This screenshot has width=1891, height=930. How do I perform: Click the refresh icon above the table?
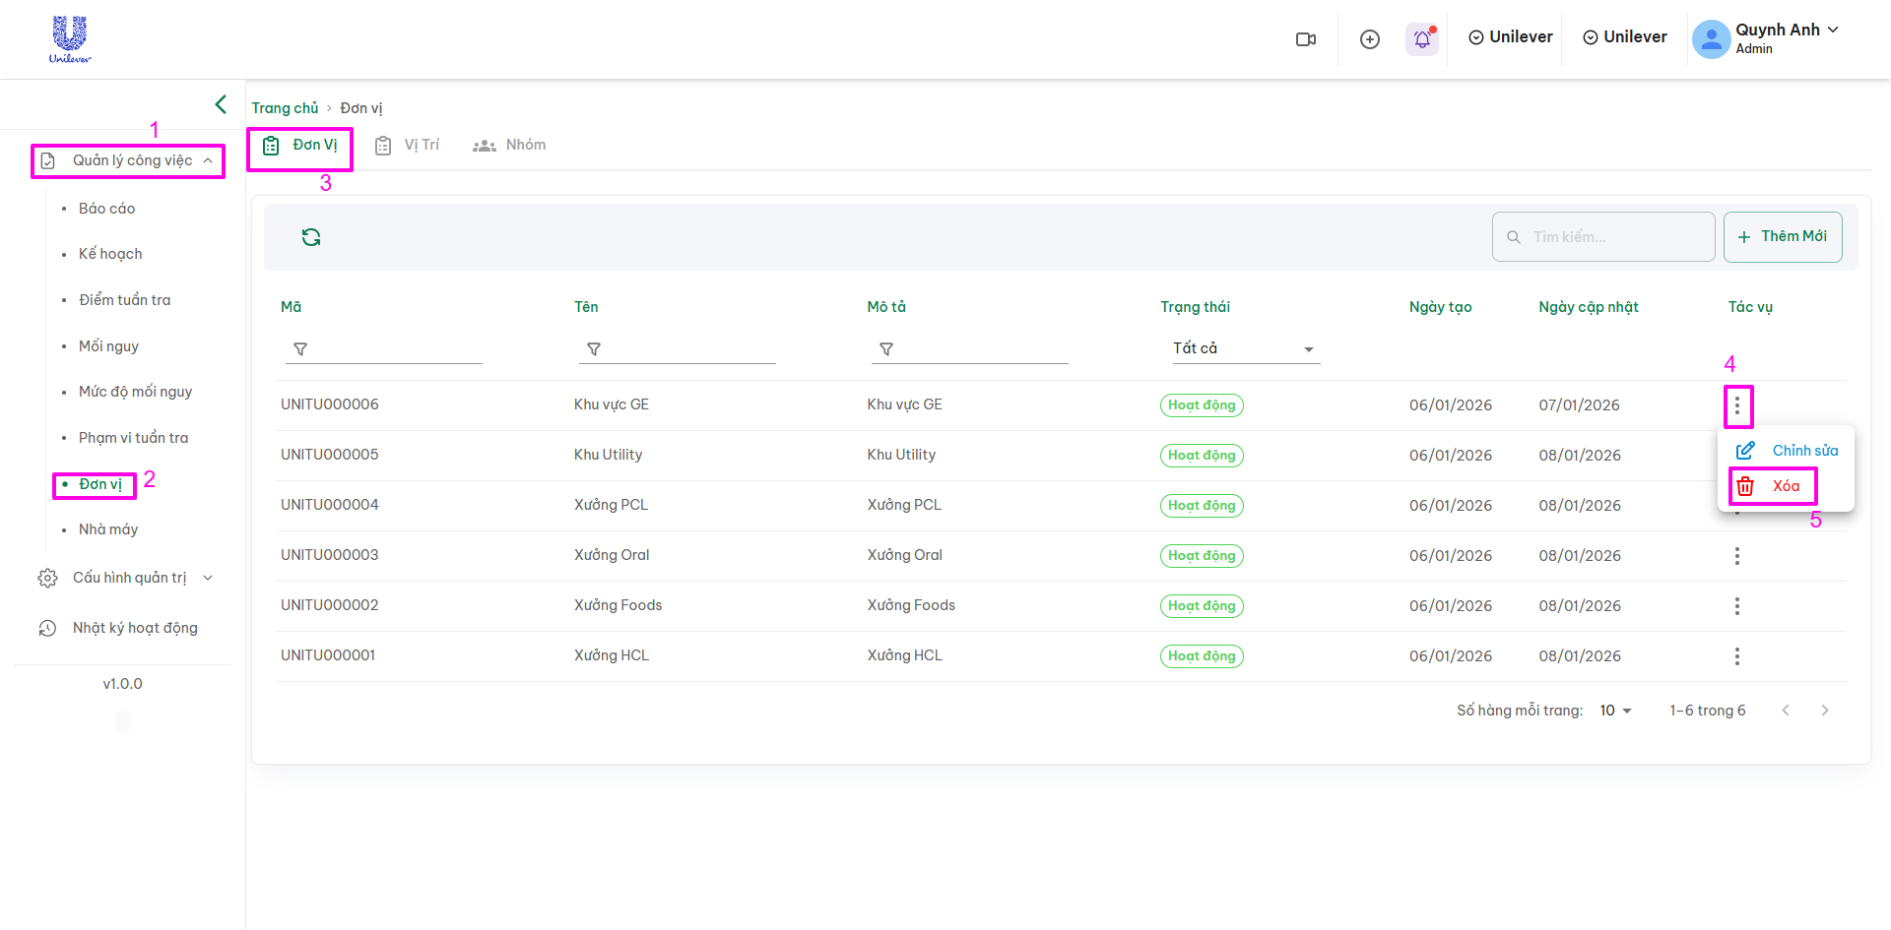(311, 237)
